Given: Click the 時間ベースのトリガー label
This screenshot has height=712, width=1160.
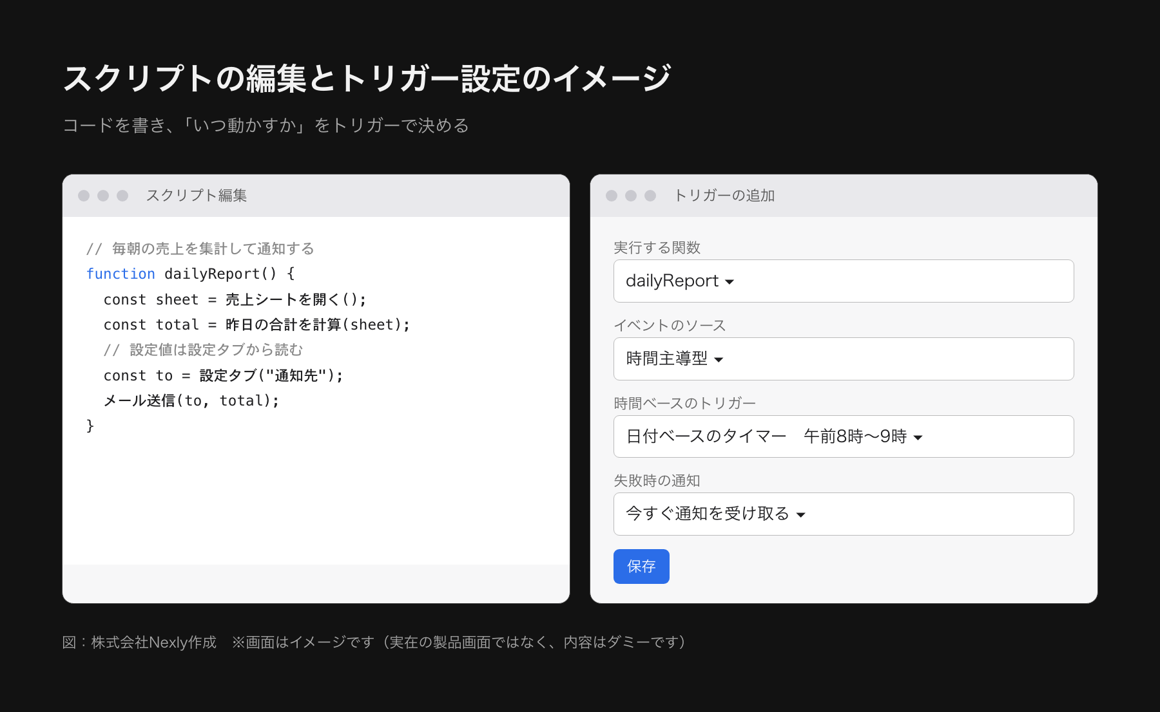Looking at the screenshot, I should 684,403.
